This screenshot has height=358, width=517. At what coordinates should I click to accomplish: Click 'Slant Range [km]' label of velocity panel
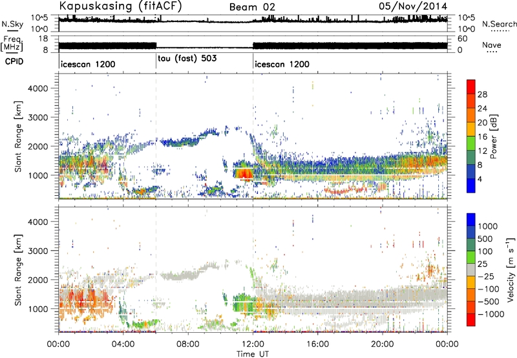tap(18, 269)
